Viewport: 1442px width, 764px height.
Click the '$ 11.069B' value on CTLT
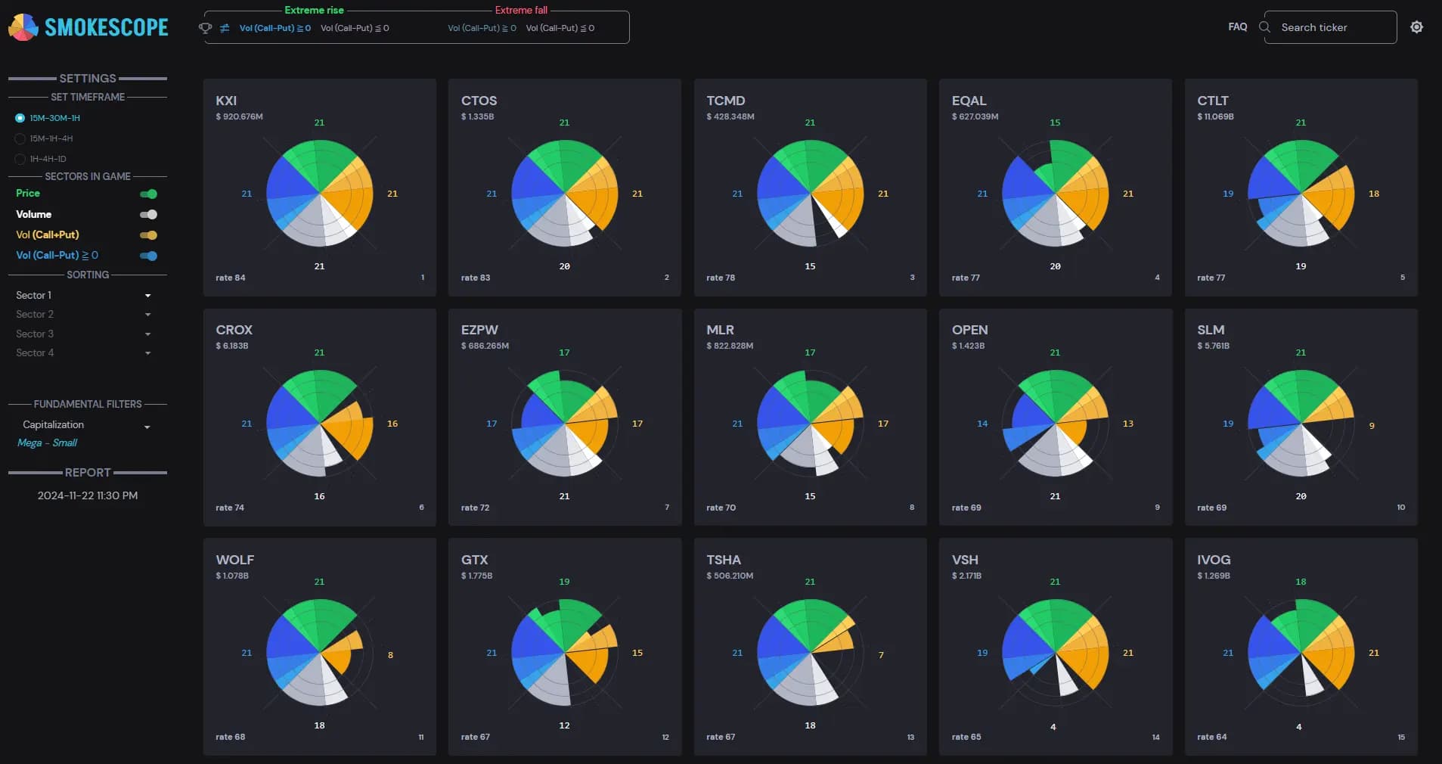coord(1216,116)
